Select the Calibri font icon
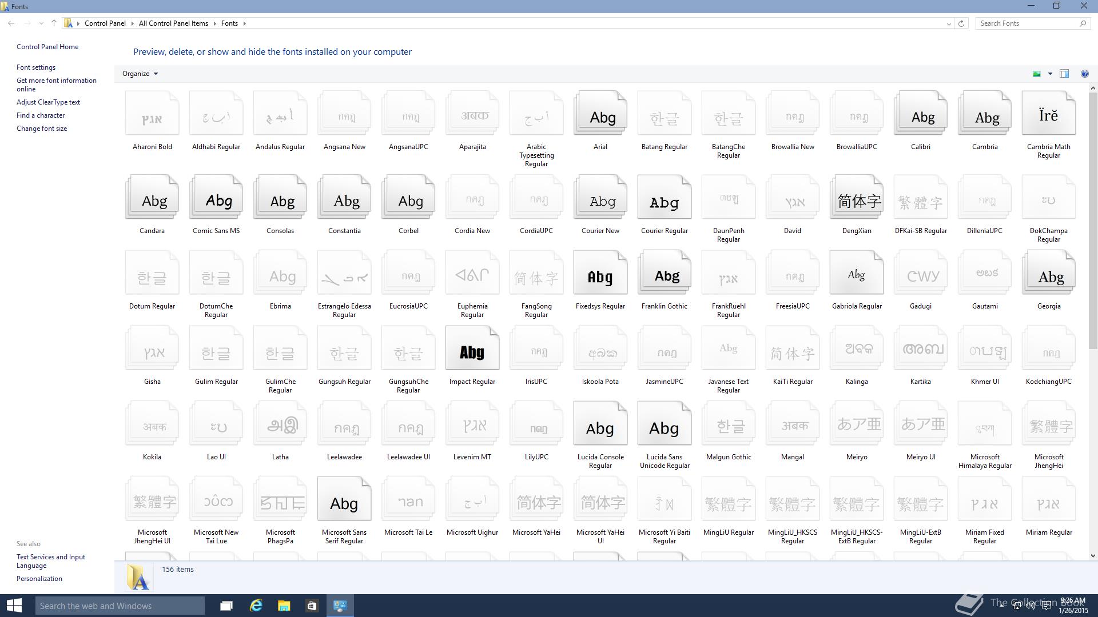 coord(921,113)
